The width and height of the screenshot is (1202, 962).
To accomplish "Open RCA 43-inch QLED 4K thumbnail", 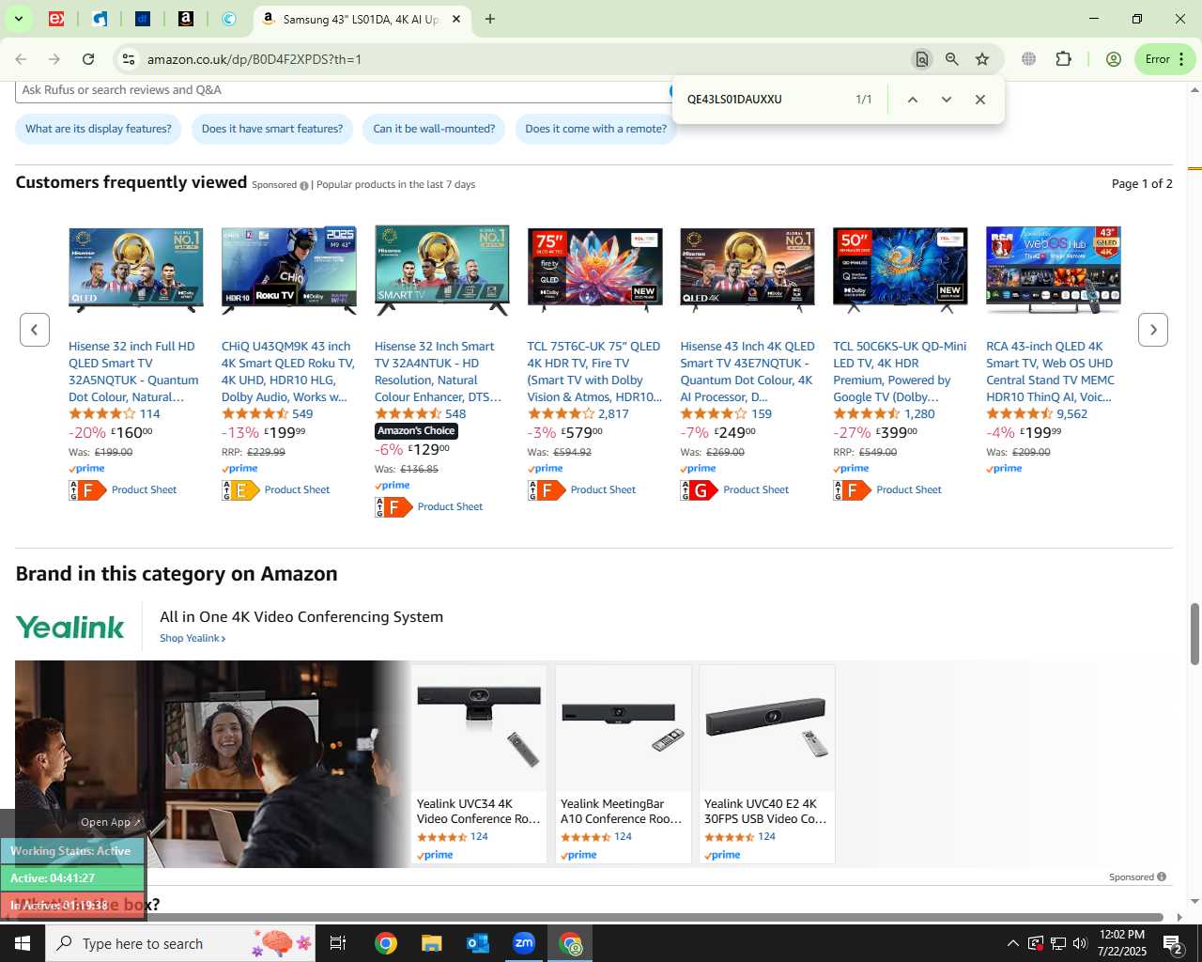I will click(1054, 270).
